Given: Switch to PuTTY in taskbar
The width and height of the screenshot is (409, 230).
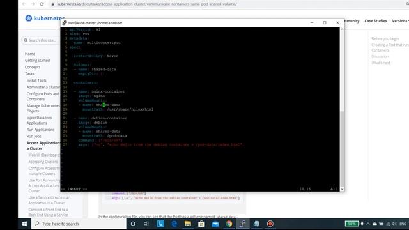Looking at the screenshot, I should pos(243,224).
